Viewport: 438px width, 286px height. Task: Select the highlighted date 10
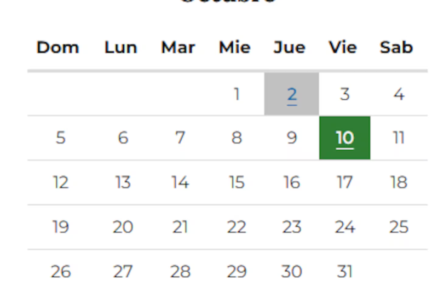click(x=344, y=138)
